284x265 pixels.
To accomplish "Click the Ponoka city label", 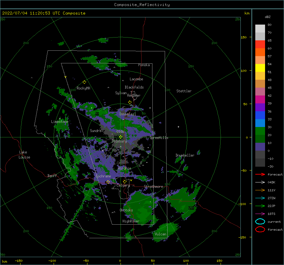I will pyautogui.click(x=144, y=65).
